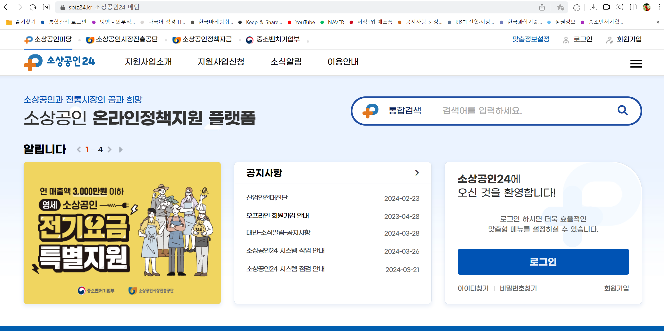Click the 소상공인24 logo
The height and width of the screenshot is (331, 664).
pos(59,62)
